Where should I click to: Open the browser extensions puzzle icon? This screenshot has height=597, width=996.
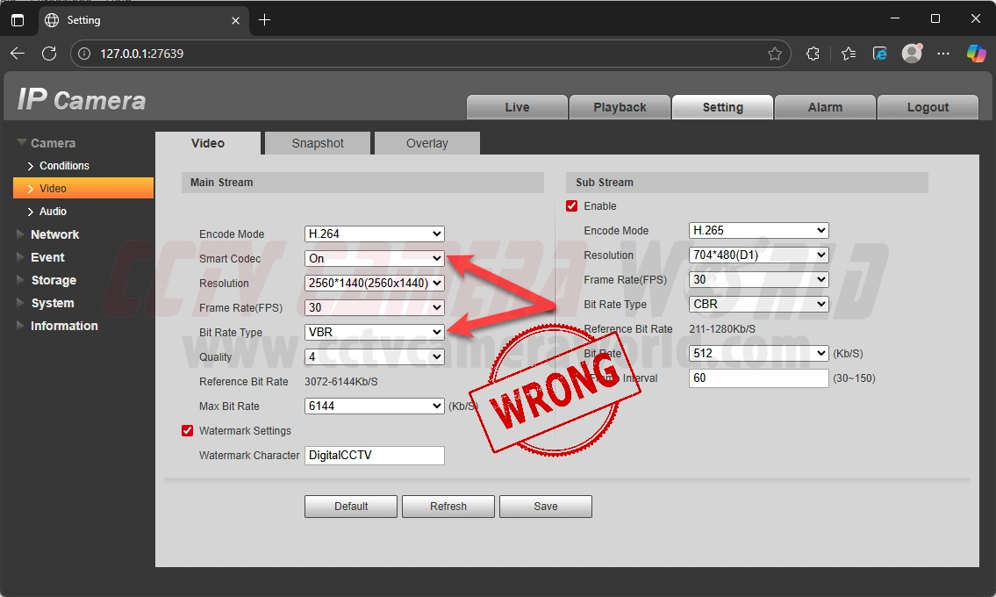click(x=813, y=54)
